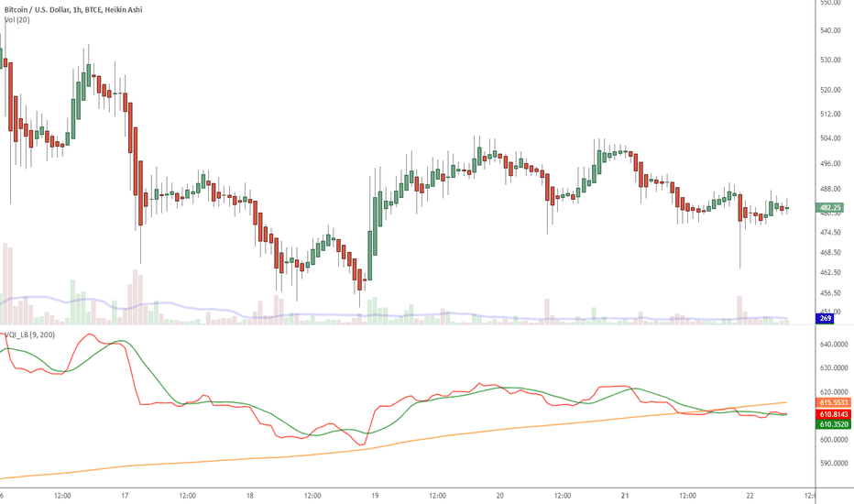The image size is (854, 504).
Task: Click the 540.00 price axis label
Action: click(x=830, y=30)
